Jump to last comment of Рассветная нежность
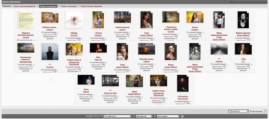Image resolution: width=269 pixels, height=119 pixels. (x=33, y=65)
